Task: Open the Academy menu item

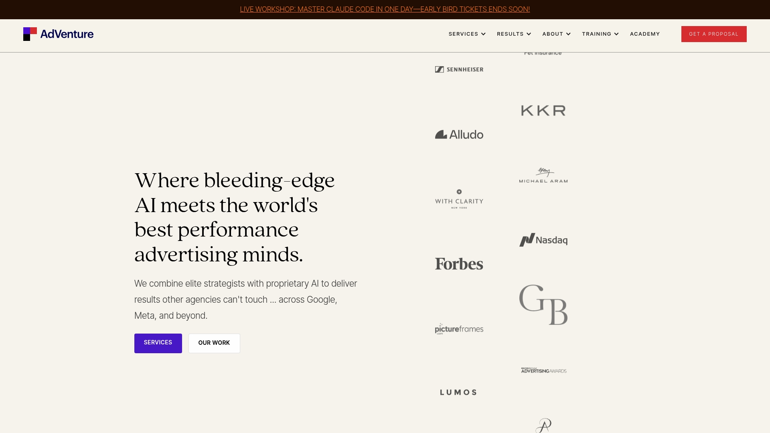Action: tap(644, 34)
